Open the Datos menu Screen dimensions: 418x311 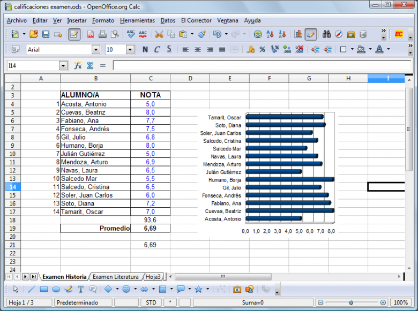pyautogui.click(x=168, y=20)
